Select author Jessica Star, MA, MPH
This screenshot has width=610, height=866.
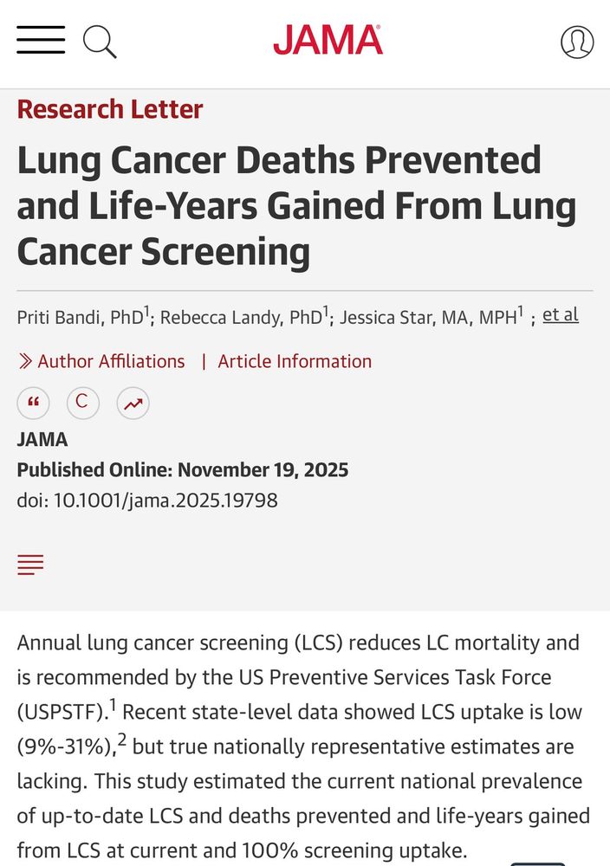pyautogui.click(x=427, y=318)
